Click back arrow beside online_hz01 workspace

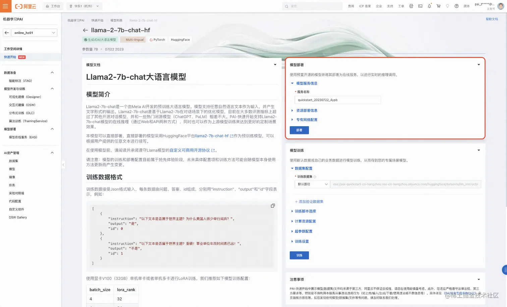[x=7, y=32]
